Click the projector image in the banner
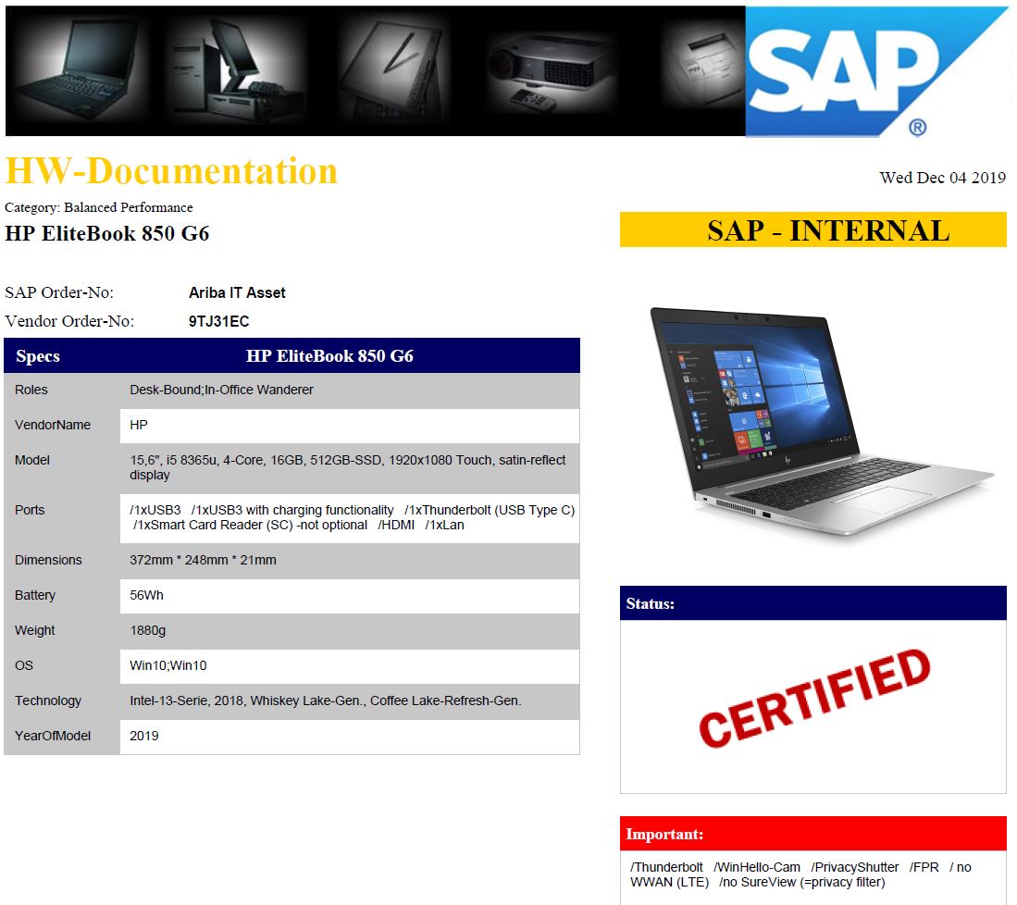Image resolution: width=1017 pixels, height=905 pixels. tap(552, 73)
